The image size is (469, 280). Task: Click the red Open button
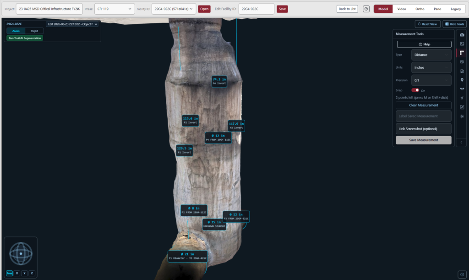click(204, 9)
